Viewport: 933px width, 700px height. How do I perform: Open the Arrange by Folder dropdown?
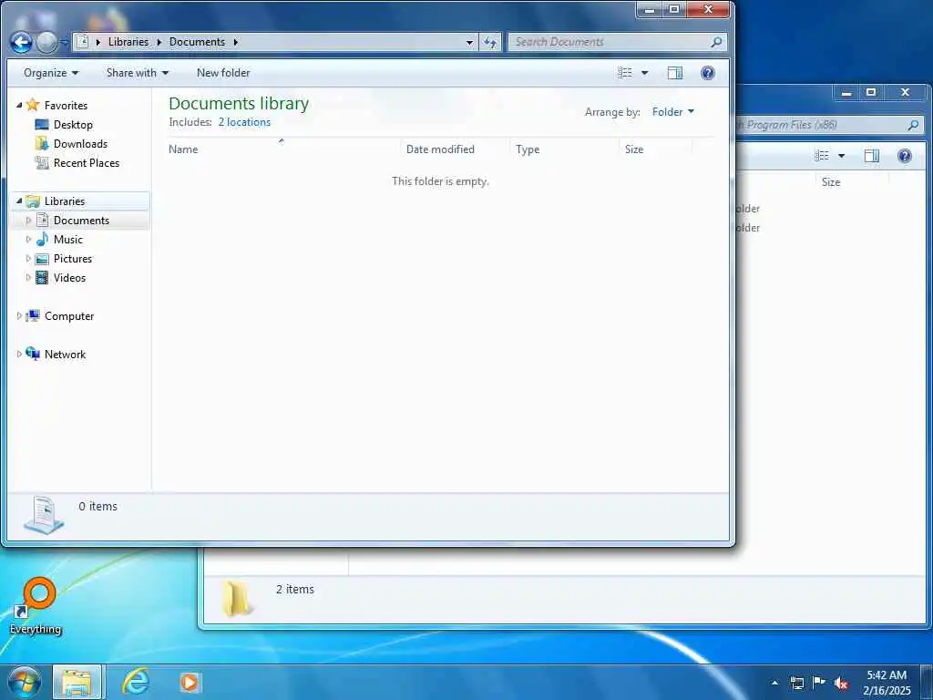tap(673, 111)
